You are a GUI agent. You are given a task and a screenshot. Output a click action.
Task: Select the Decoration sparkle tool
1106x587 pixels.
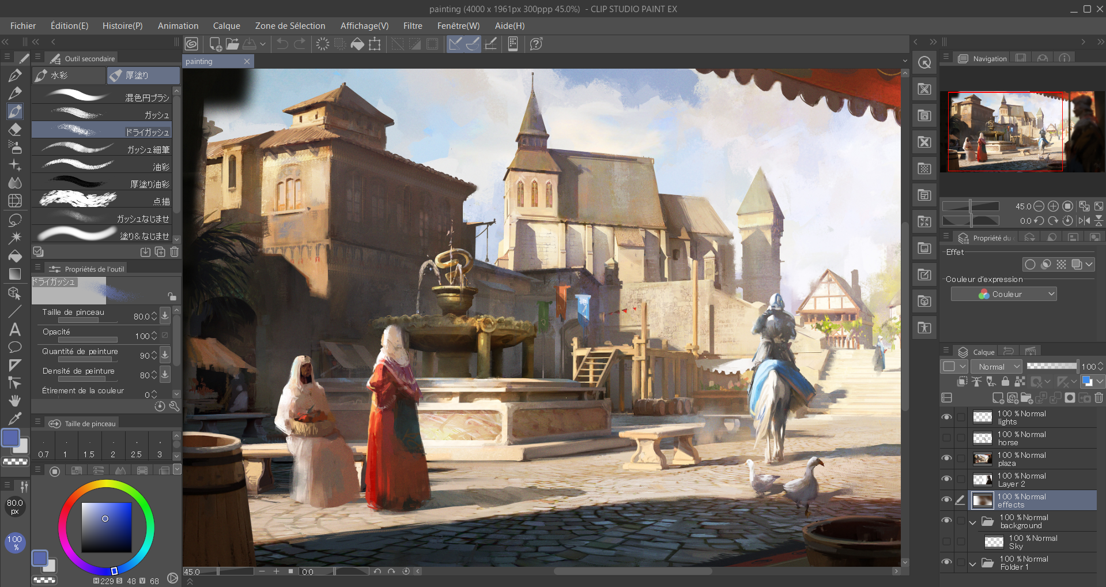[x=15, y=165]
